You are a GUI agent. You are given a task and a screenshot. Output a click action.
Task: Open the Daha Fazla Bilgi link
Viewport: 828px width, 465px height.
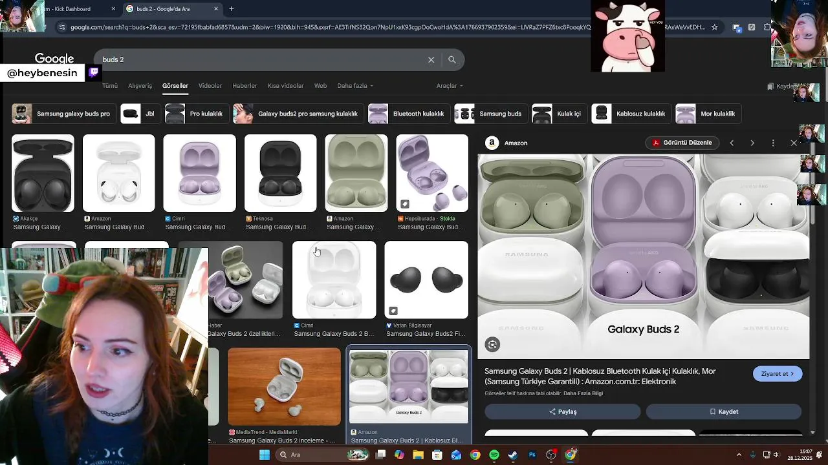coord(583,393)
